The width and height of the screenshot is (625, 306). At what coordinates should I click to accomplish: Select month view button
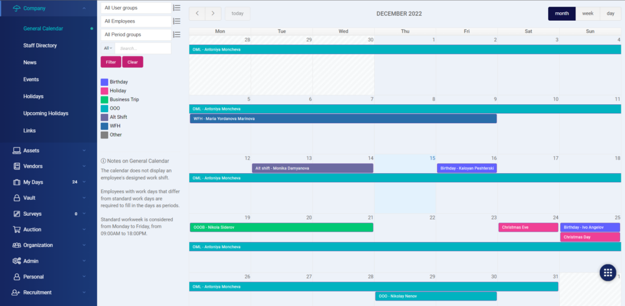point(562,13)
